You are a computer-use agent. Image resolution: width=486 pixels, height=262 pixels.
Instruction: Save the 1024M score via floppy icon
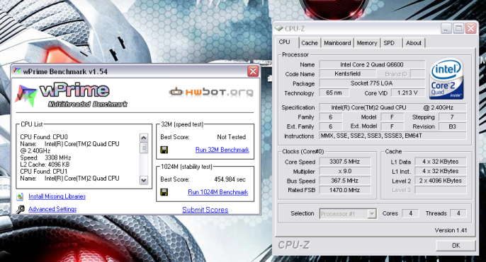coord(164,192)
